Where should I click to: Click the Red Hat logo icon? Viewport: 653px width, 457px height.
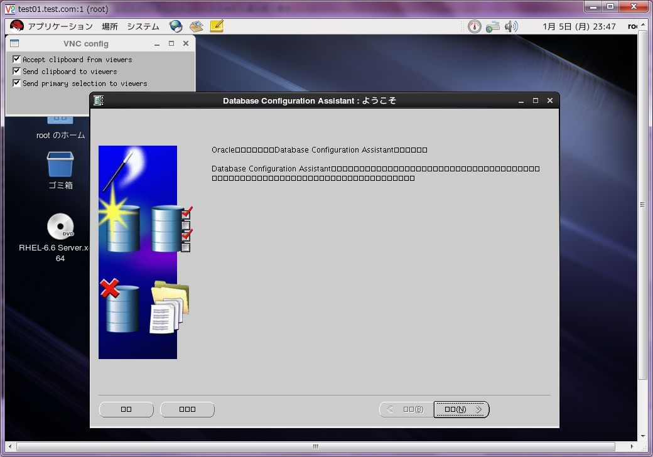[x=17, y=26]
